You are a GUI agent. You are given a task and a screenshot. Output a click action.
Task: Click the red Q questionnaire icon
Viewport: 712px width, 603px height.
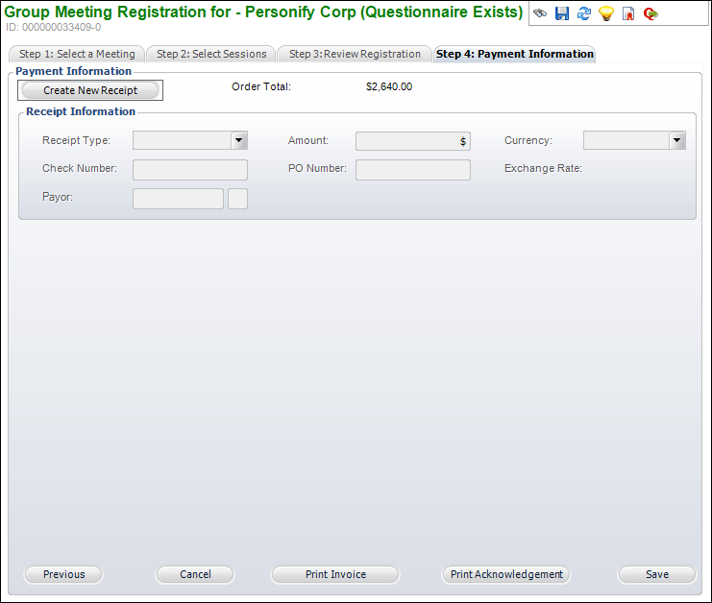point(651,14)
